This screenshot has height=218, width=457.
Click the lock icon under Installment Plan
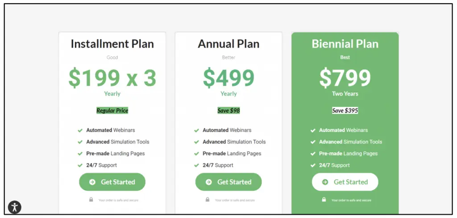tap(91, 200)
